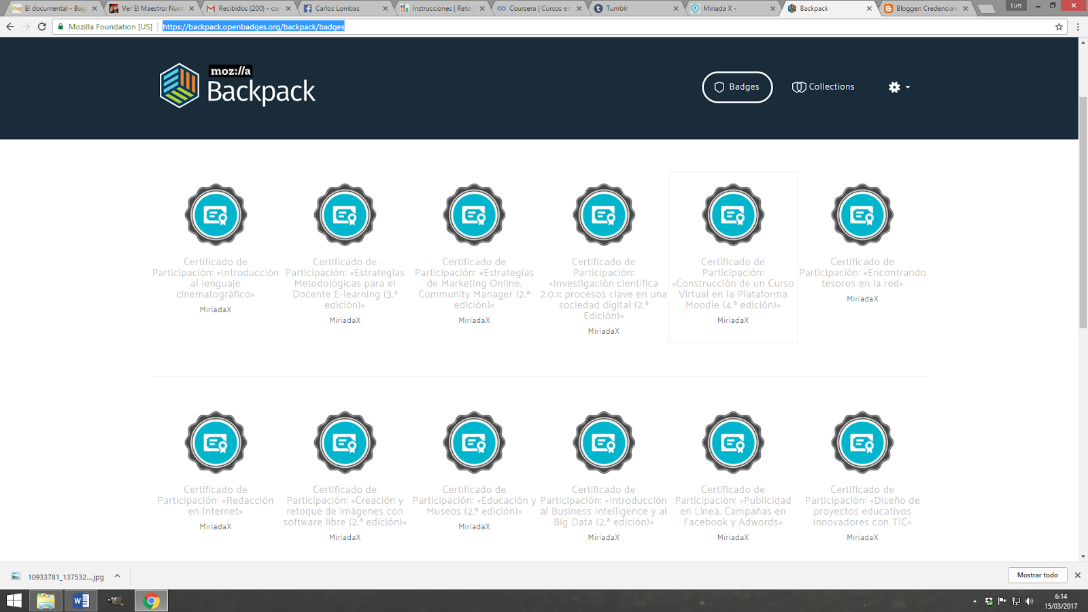Click the Mozilla Backpack logo
The width and height of the screenshot is (1088, 612).
click(237, 86)
